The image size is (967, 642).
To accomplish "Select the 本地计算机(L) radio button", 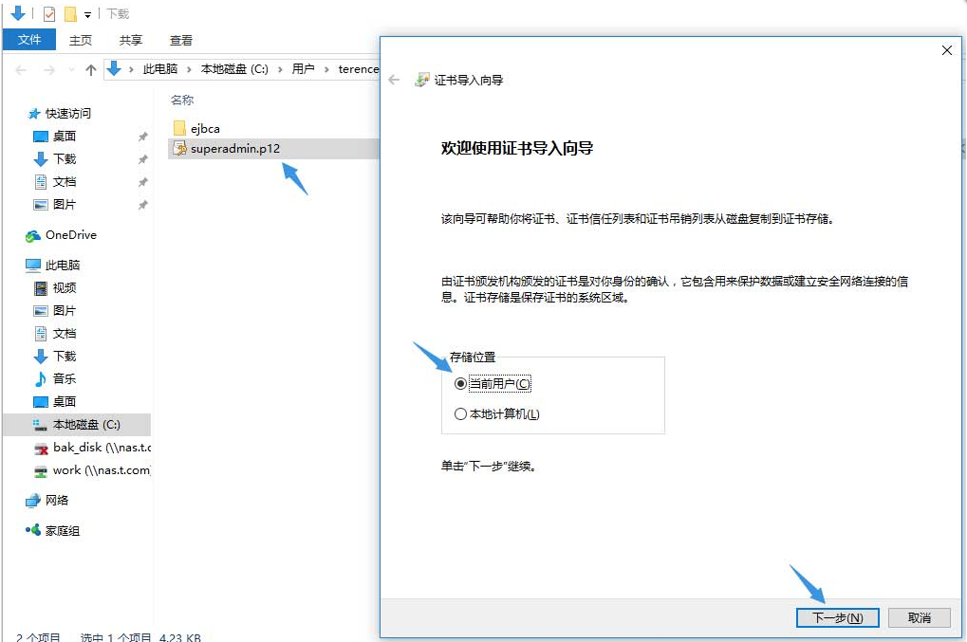I will (x=460, y=414).
